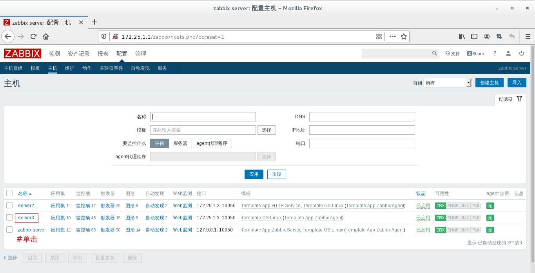Viewport: 535px width, 273px height.
Task: Click the IP地址 input field
Action: (x=362, y=130)
